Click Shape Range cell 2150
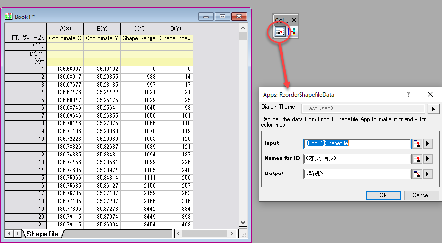This screenshot has height=243, width=442. click(139, 186)
